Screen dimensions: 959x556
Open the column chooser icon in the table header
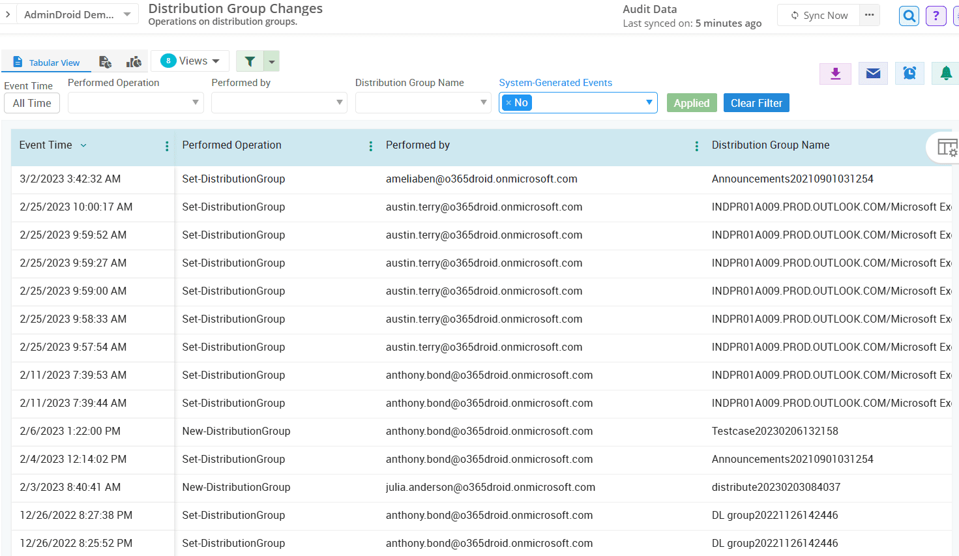click(x=947, y=146)
